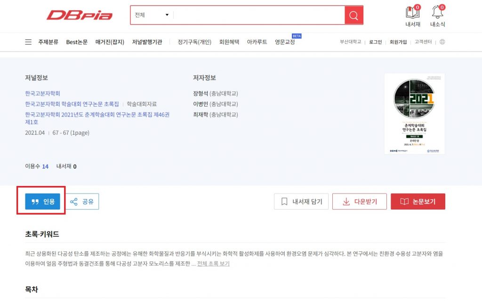Open the 내서재 book icon
Image resolution: width=482 pixels, height=303 pixels.
pyautogui.click(x=412, y=13)
